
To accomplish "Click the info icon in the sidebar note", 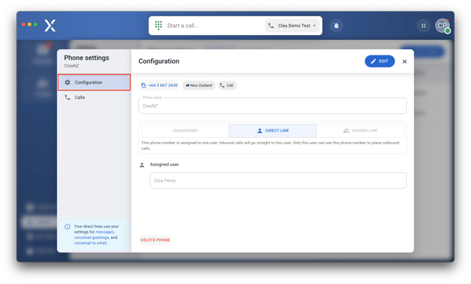I will pyautogui.click(x=67, y=227).
